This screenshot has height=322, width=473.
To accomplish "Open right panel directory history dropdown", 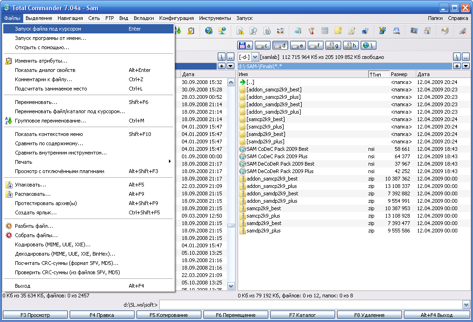I will coord(466,66).
